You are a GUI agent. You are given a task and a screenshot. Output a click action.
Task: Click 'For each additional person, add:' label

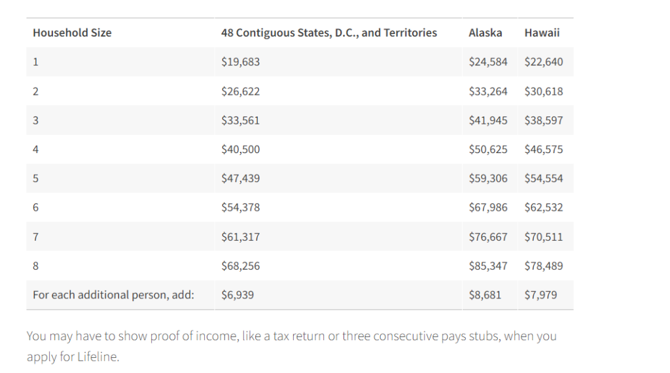(x=113, y=294)
